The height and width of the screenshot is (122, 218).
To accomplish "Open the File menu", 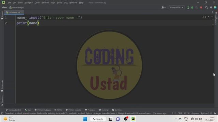I will [9, 3].
